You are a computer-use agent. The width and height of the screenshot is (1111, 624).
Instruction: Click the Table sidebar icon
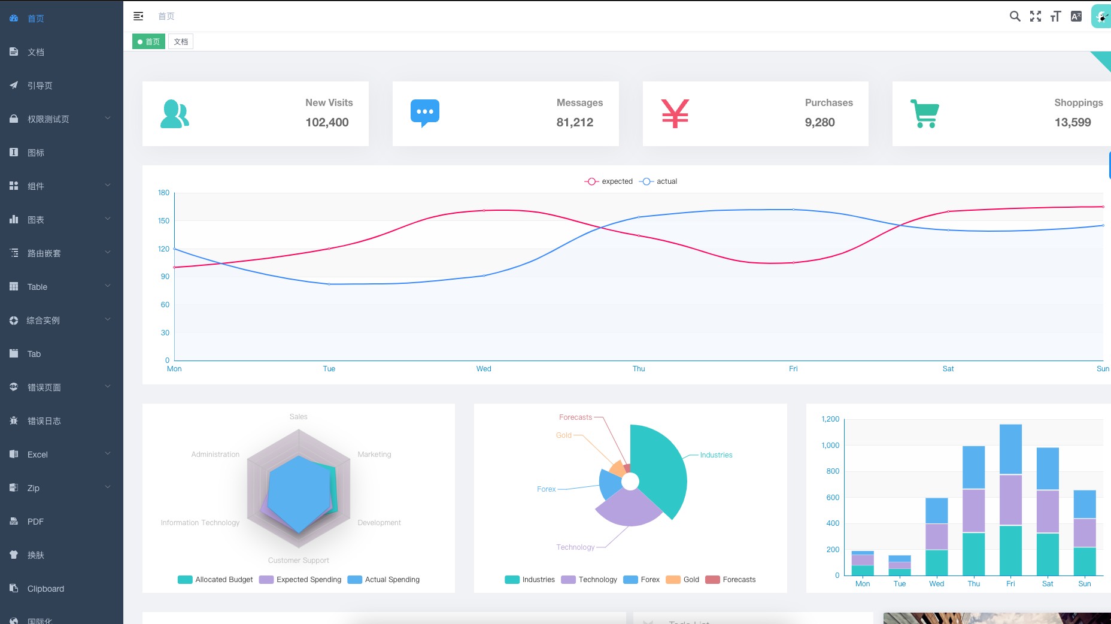click(x=14, y=287)
